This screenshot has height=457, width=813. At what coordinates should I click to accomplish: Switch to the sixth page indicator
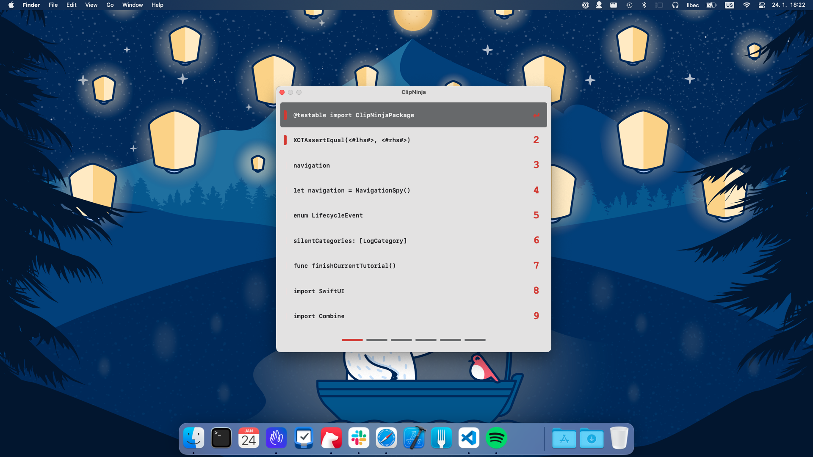(475, 340)
